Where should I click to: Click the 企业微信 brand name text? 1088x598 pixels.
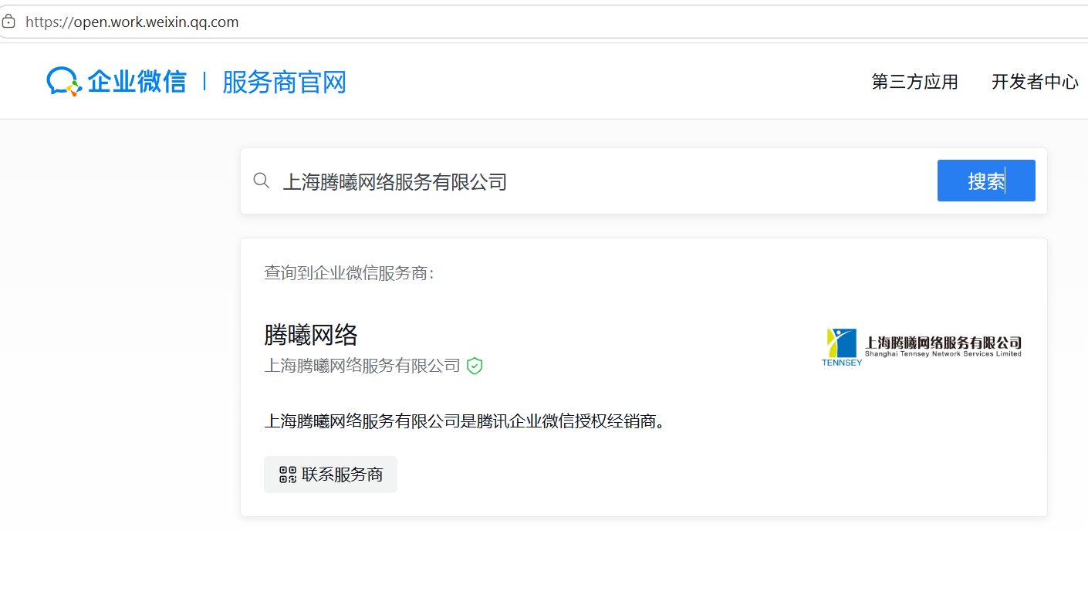pos(137,82)
